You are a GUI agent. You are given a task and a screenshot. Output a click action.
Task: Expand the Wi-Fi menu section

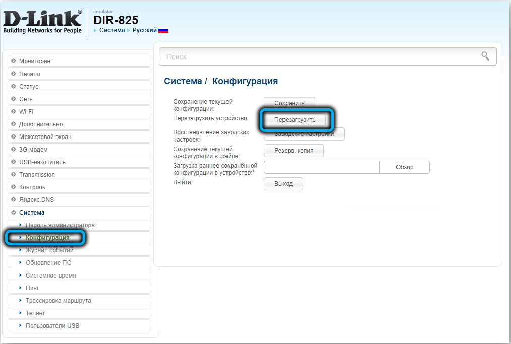click(26, 111)
